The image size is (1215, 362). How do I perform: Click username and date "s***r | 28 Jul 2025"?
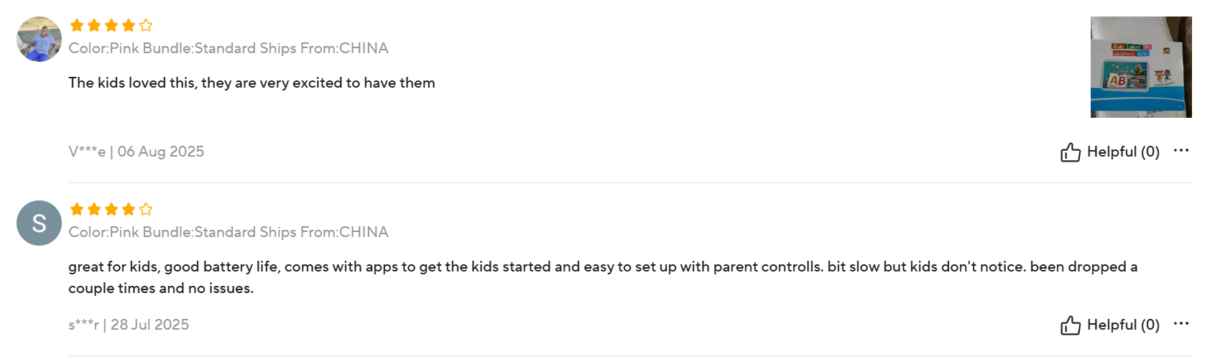pos(129,325)
